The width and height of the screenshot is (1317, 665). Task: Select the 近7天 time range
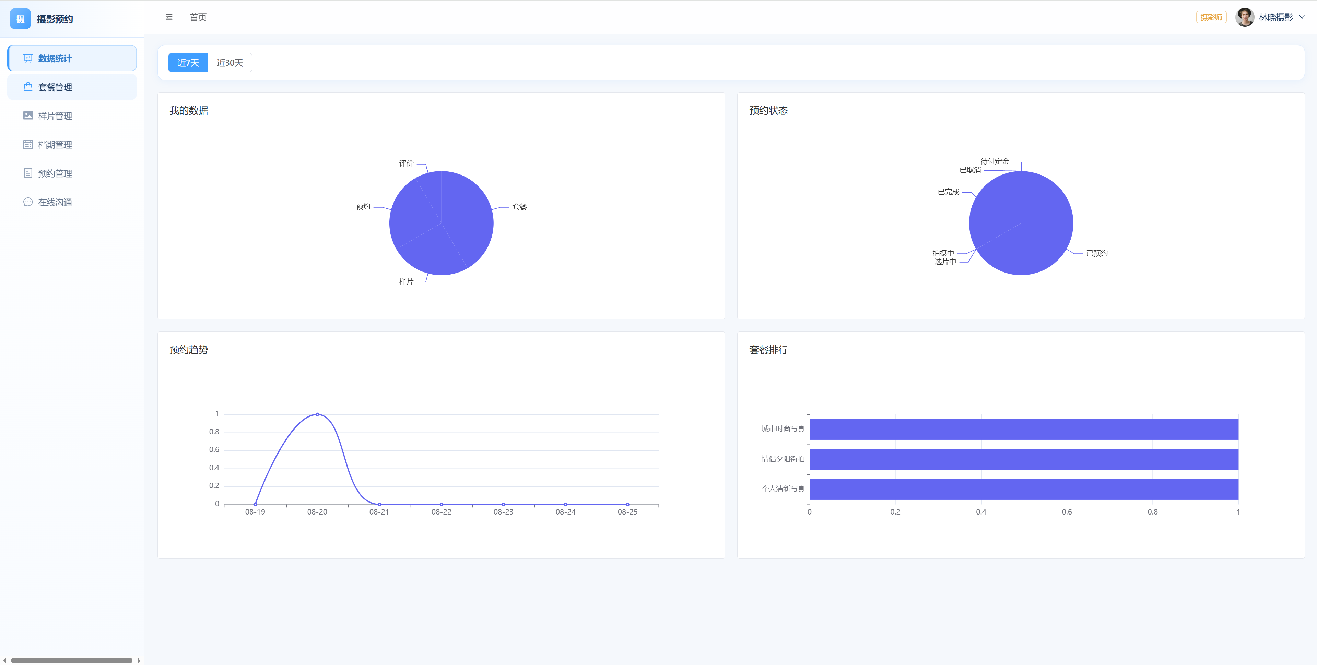(188, 63)
